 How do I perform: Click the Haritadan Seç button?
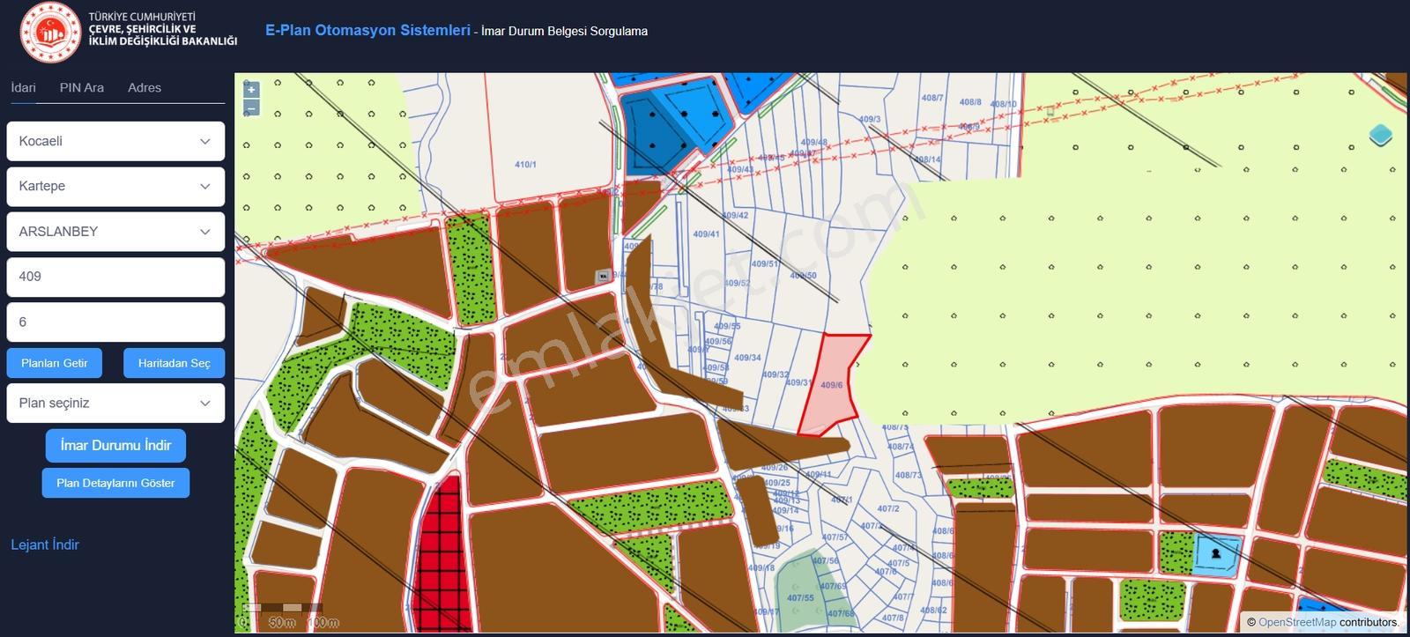(x=174, y=363)
